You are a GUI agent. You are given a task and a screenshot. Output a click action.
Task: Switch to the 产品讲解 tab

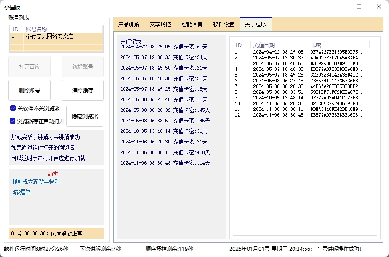pos(129,25)
